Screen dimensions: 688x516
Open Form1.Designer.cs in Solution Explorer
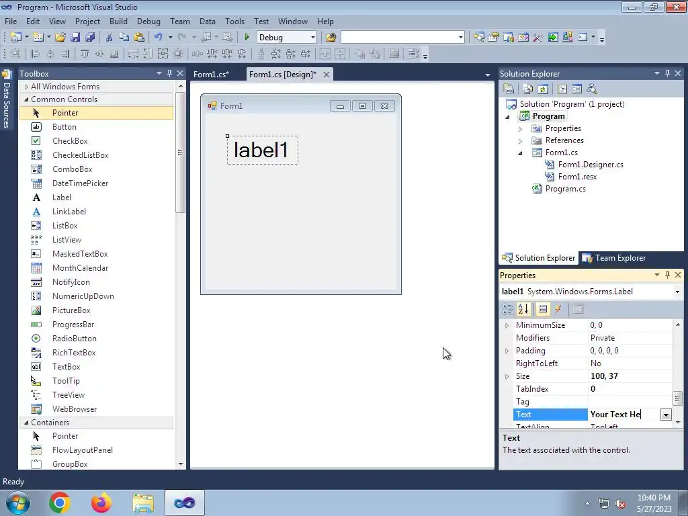click(x=591, y=165)
